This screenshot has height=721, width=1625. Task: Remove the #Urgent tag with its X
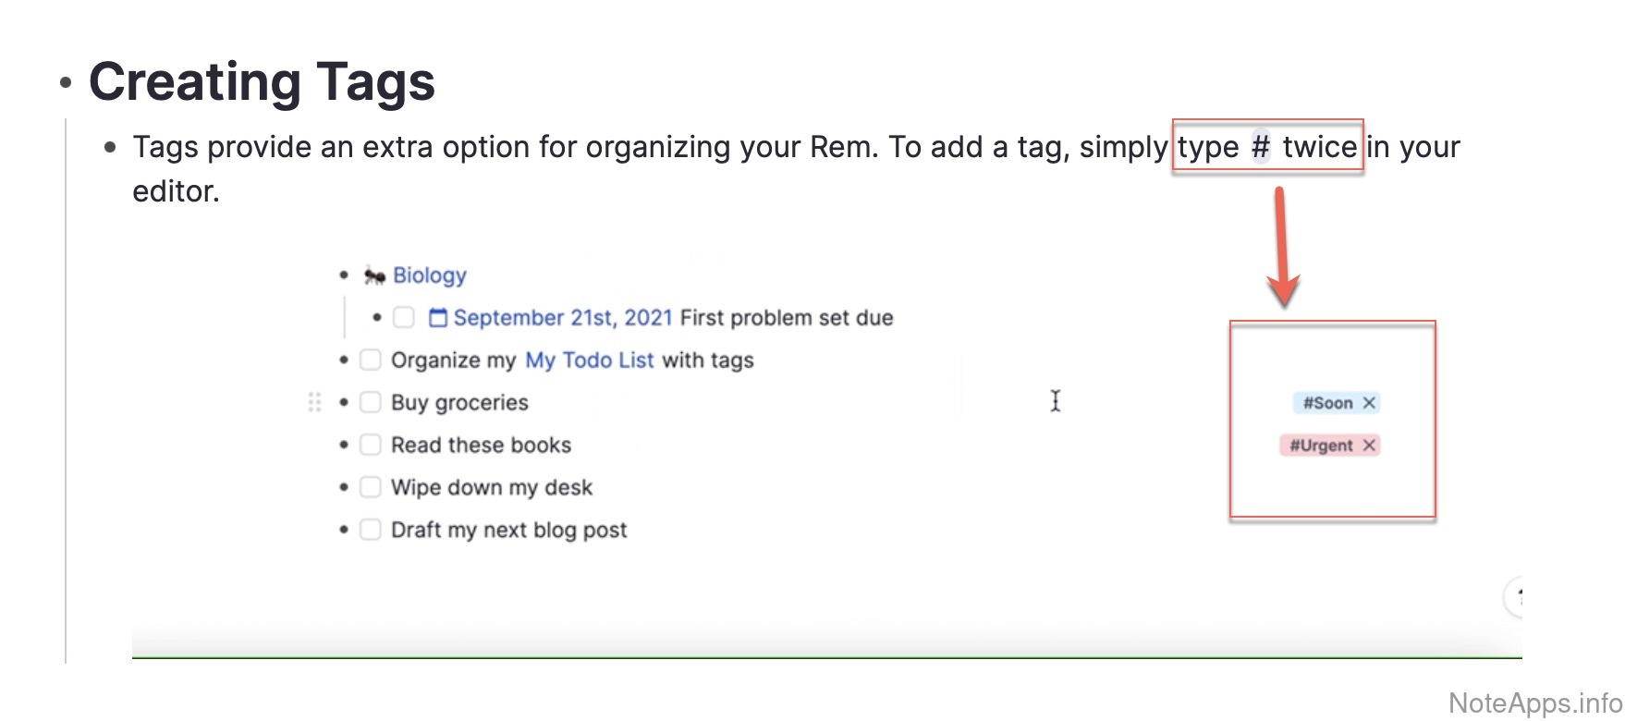[1369, 446]
